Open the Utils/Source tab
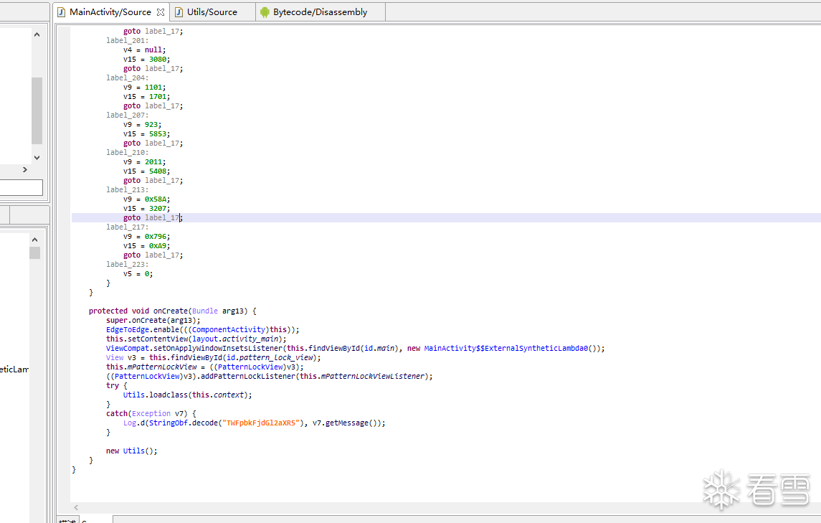821x523 pixels. click(x=212, y=12)
